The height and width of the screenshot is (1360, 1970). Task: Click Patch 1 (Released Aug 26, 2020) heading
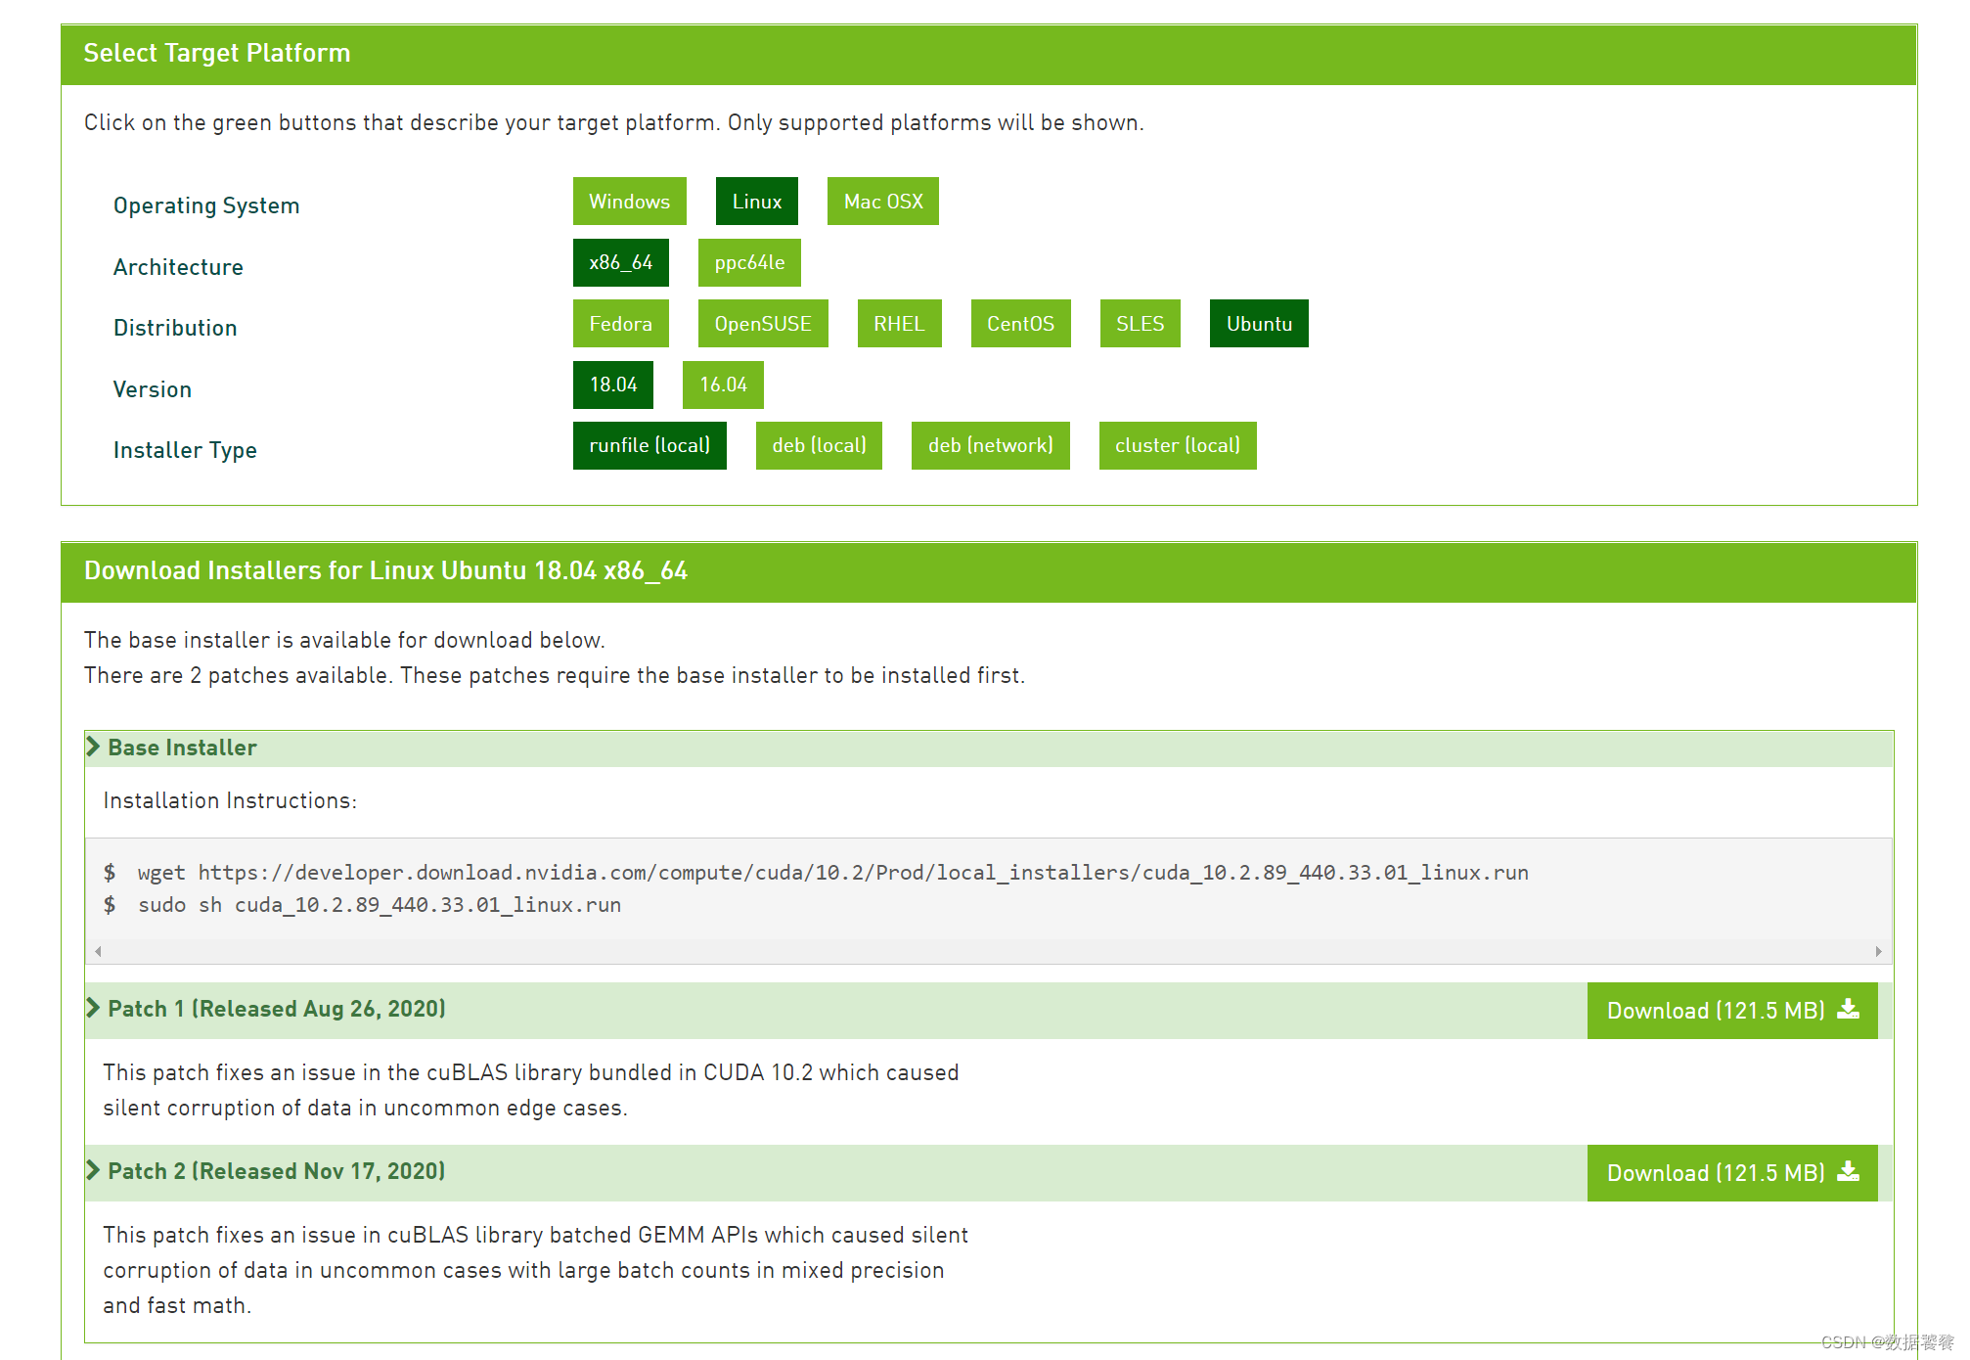277,1009
